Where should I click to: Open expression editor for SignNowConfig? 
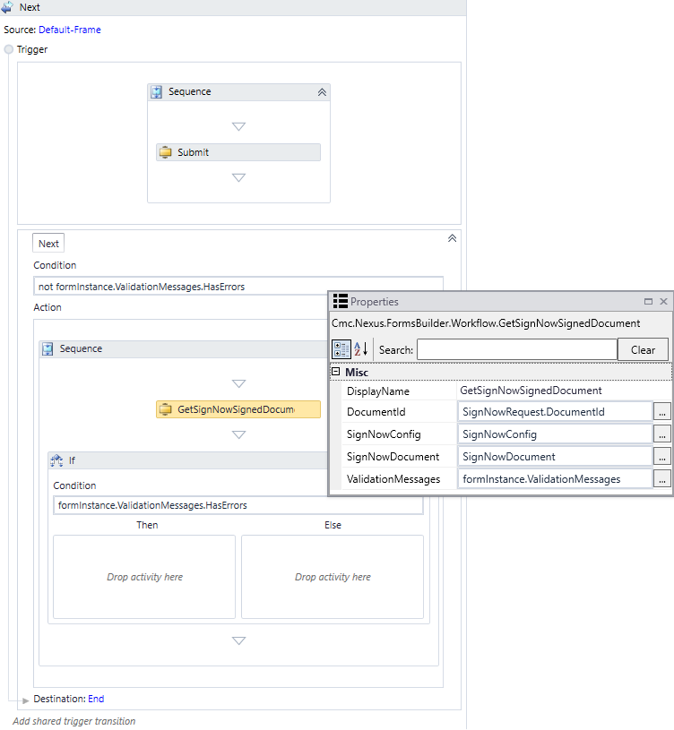pyautogui.click(x=661, y=434)
